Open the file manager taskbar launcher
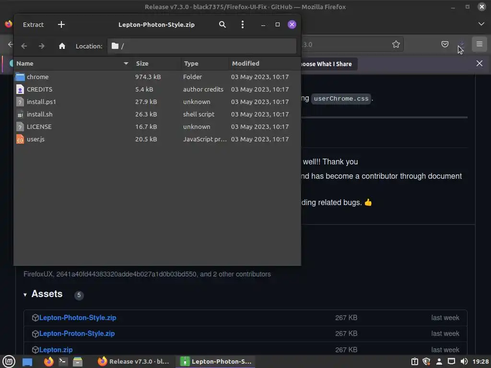The image size is (491, 368). click(77, 361)
